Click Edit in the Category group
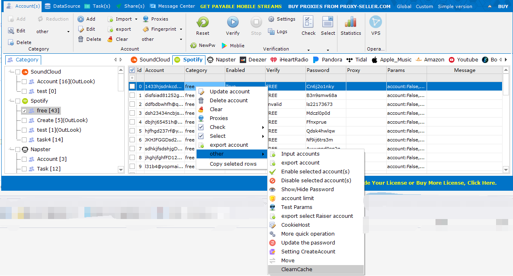Viewport: 513px width, 276px height. tap(16, 31)
